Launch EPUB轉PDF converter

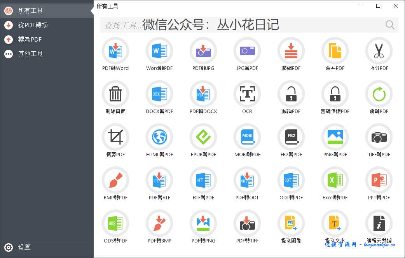(203, 137)
